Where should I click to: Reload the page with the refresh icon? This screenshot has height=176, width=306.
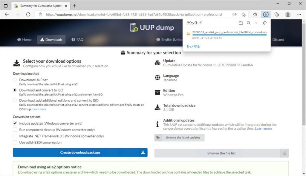[x=28, y=14]
